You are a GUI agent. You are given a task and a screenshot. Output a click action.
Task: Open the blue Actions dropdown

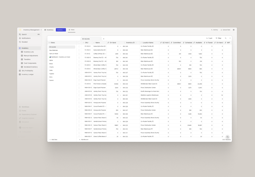(61, 30)
